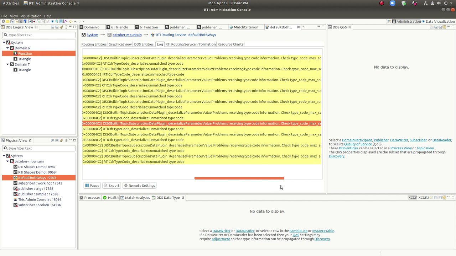Open Match Analyses tab
The width and height of the screenshot is (456, 256).
135,198
